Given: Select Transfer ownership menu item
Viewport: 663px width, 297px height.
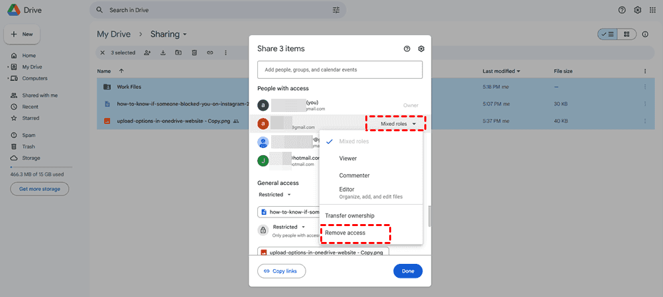Looking at the screenshot, I should click(x=371, y=215).
